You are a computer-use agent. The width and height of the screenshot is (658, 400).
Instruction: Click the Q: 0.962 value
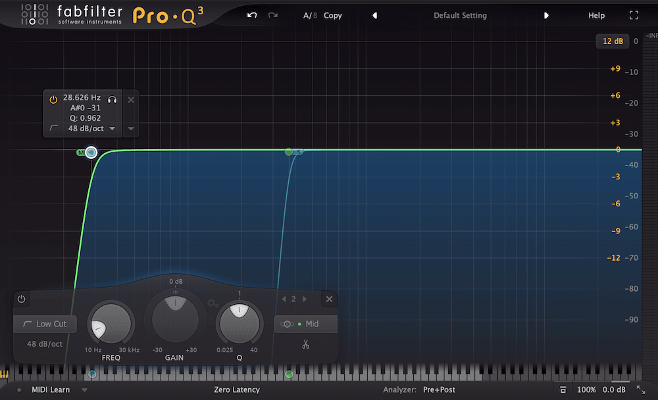pos(85,118)
